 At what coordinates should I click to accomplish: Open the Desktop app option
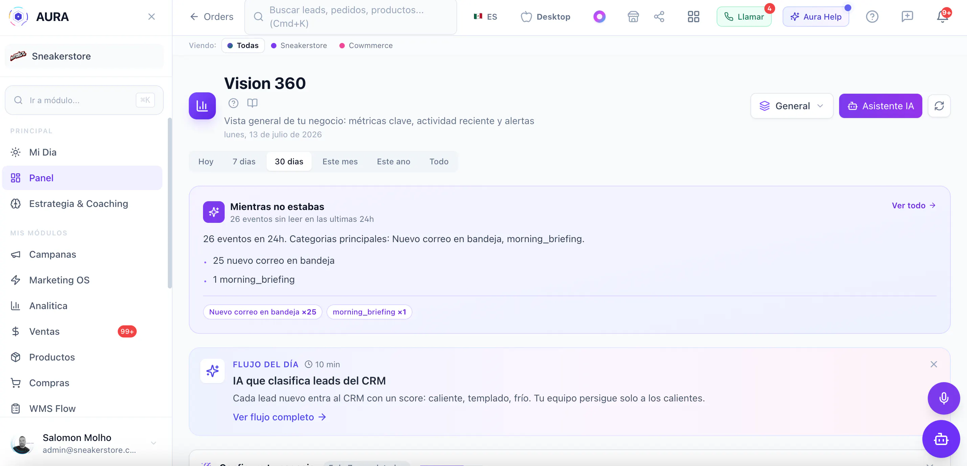tap(545, 17)
